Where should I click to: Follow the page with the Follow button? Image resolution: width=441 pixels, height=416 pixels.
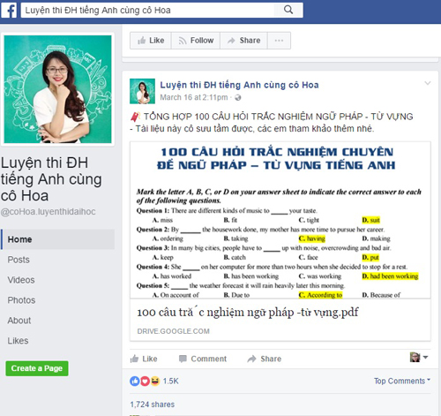[x=196, y=41]
